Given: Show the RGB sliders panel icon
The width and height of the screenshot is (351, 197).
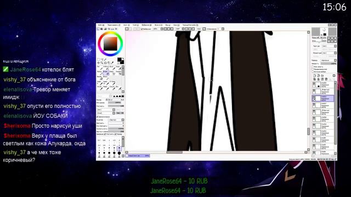Looking at the screenshot, I should point(101,29).
